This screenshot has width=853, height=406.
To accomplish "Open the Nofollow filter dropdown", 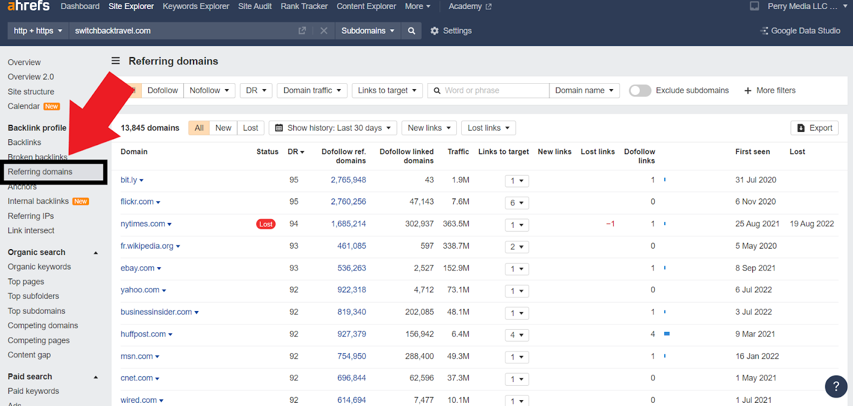I will [210, 91].
